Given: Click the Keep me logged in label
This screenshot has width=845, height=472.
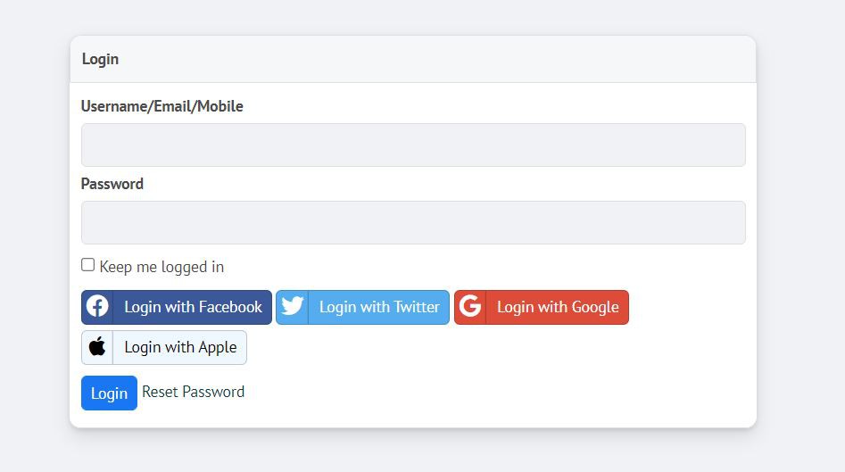Looking at the screenshot, I should [x=162, y=267].
